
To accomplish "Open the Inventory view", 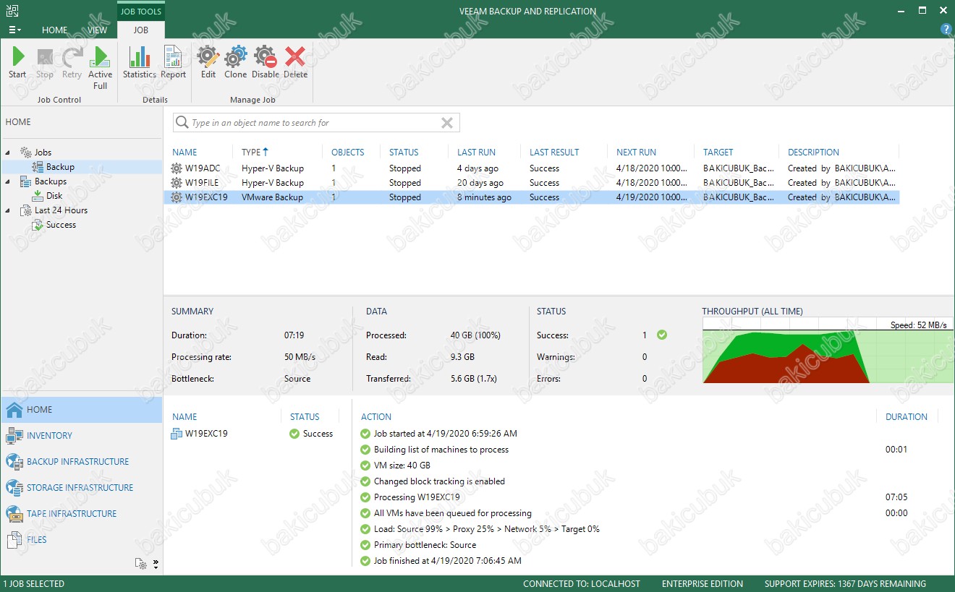I will coord(49,436).
